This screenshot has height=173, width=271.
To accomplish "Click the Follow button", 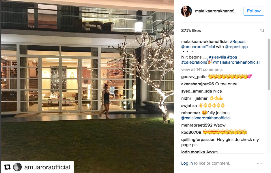I will (x=254, y=11).
